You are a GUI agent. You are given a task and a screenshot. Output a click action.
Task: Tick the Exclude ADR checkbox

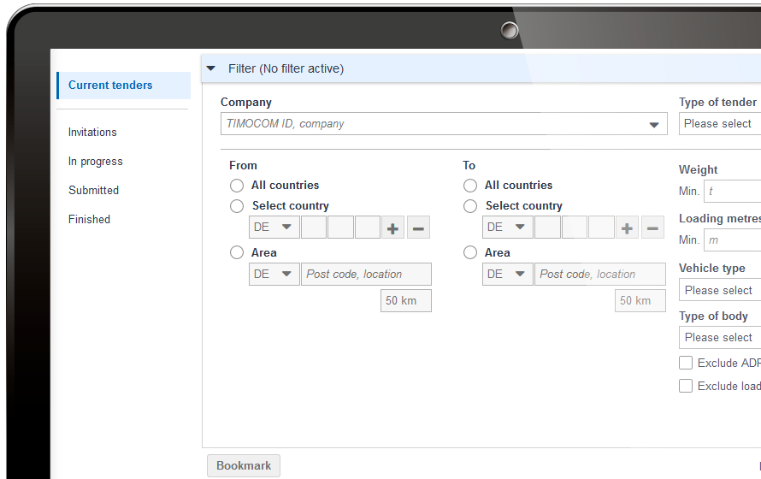[x=686, y=363]
